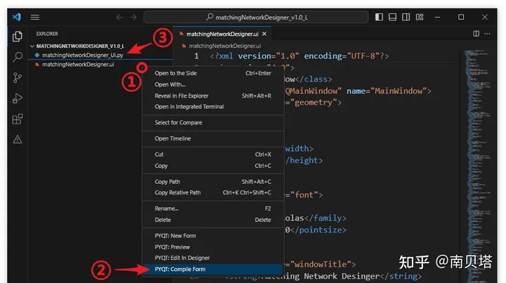Choose Select for Compare
Viewport: 506px width, 283px height.
pyautogui.click(x=213, y=122)
